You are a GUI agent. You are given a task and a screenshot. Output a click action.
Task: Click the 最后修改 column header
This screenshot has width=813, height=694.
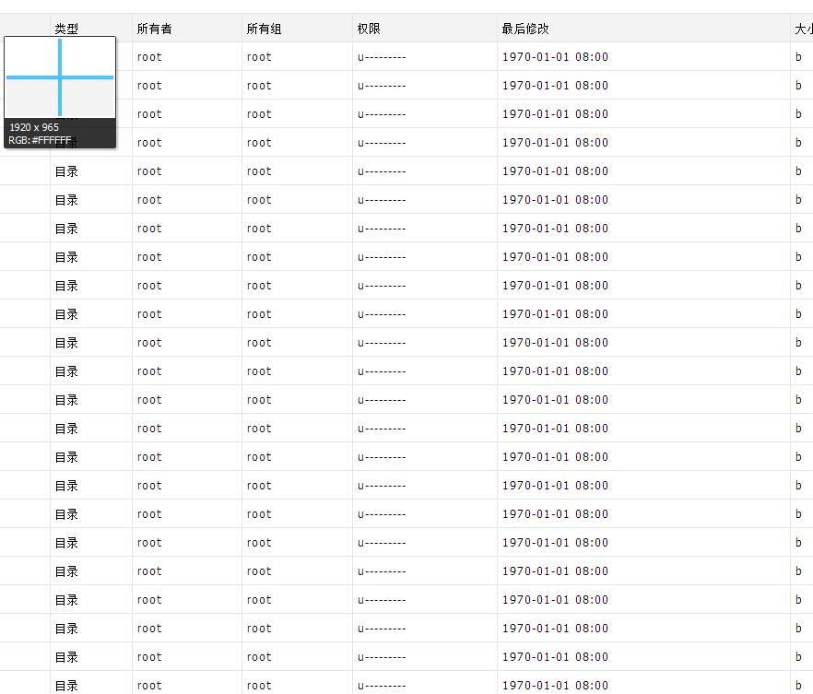pos(525,29)
